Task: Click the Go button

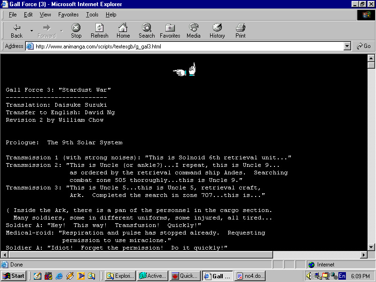Action: [x=364, y=46]
